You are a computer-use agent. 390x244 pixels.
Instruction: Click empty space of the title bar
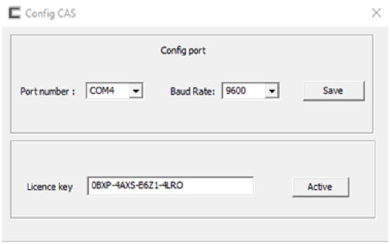pos(224,13)
